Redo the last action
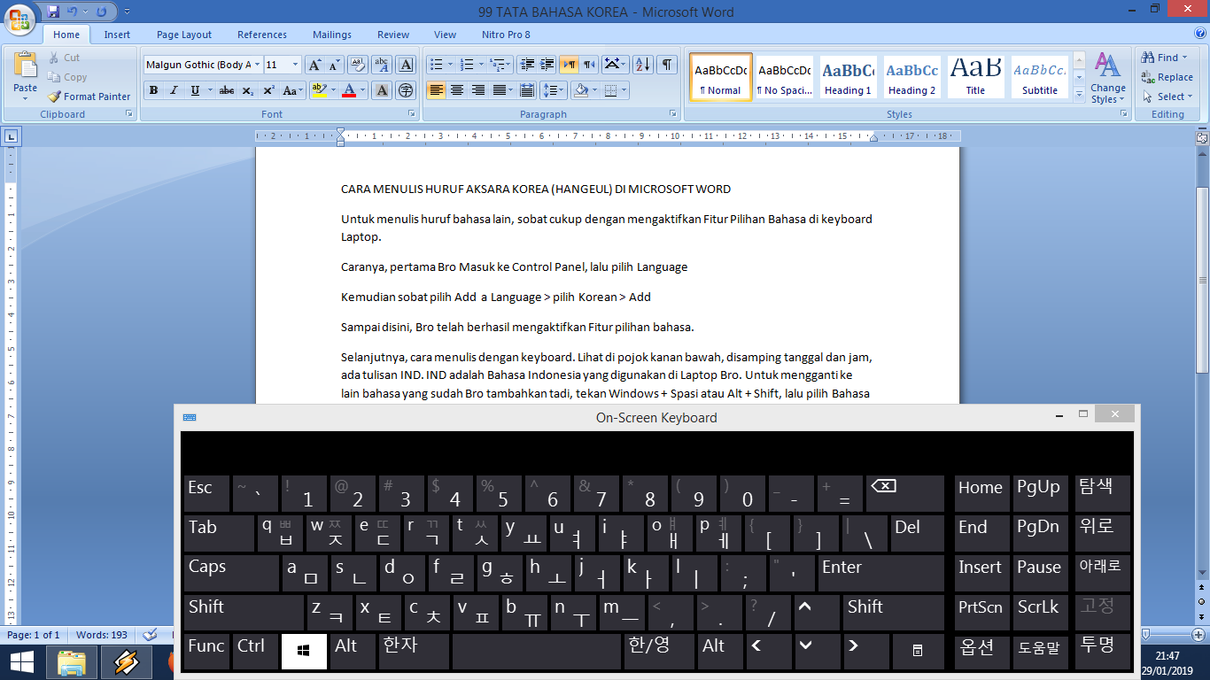1210x680 pixels. click(x=101, y=12)
